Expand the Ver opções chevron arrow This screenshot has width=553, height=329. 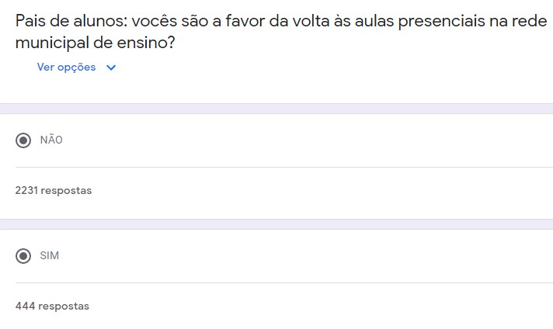click(110, 68)
